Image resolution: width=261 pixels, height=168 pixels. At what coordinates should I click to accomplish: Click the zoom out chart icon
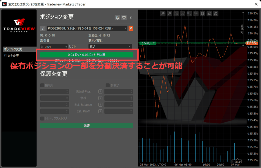(x=163, y=13)
